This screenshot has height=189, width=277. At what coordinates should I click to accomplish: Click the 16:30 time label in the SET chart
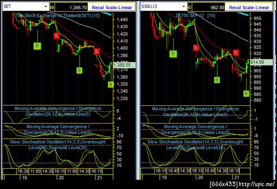[x=23, y=171]
